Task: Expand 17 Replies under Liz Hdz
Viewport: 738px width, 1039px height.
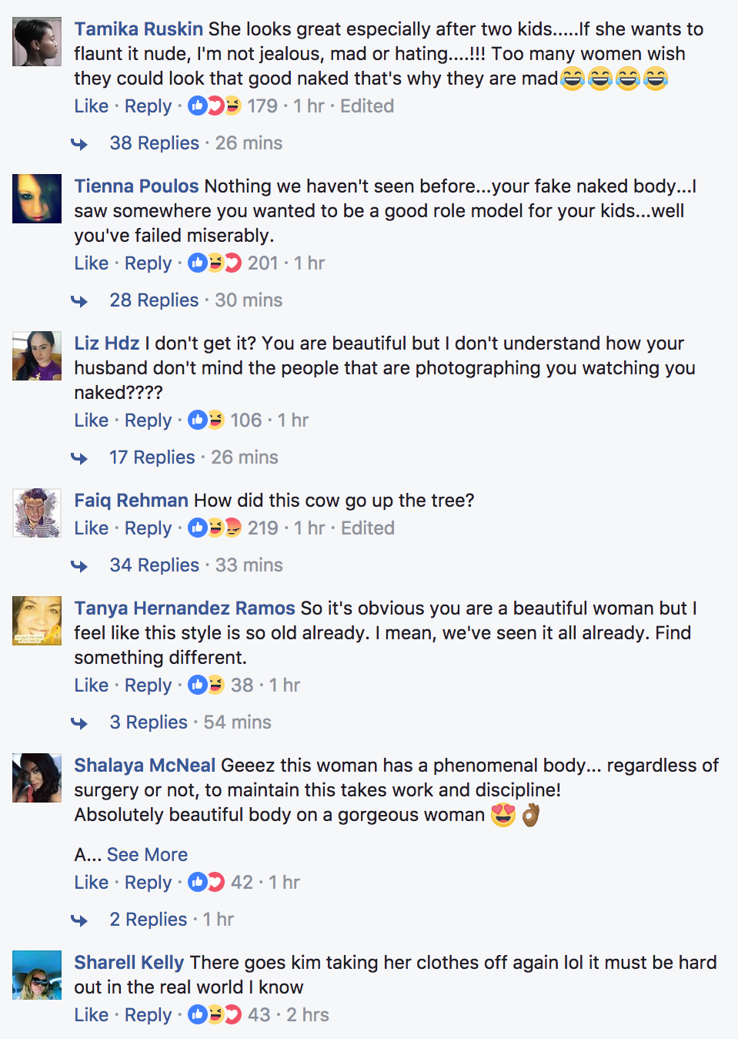Action: (x=152, y=457)
